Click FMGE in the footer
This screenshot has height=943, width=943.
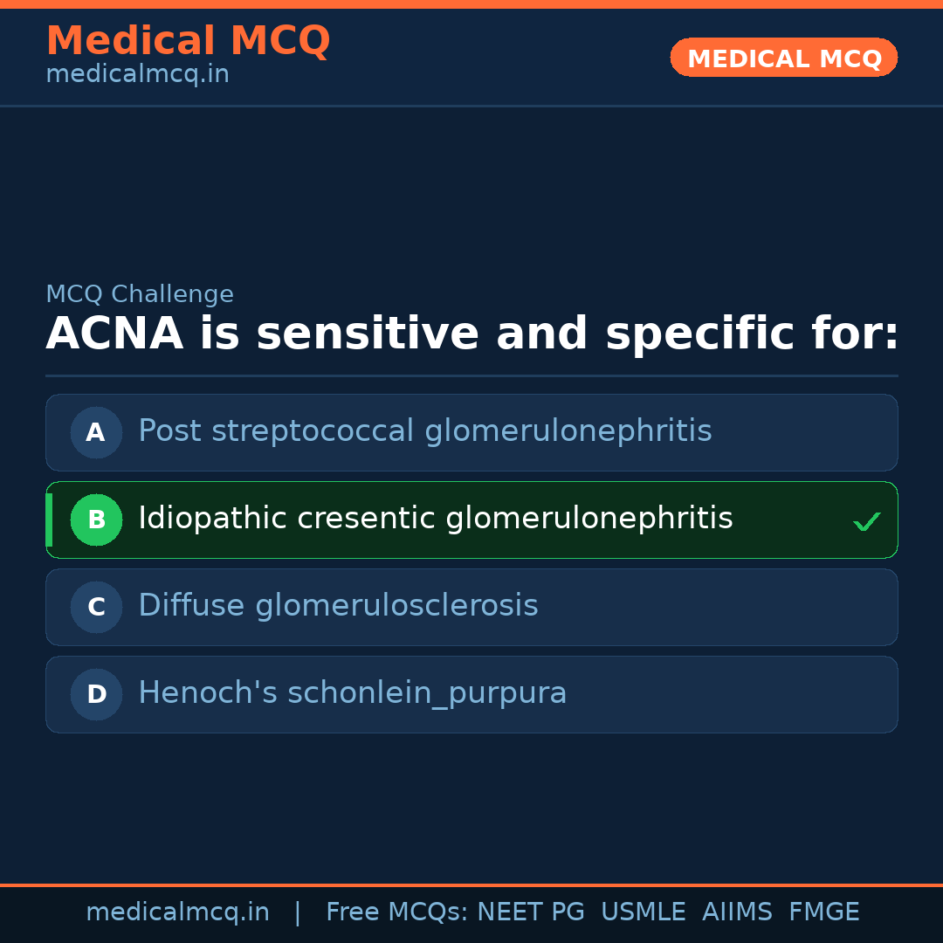click(x=823, y=912)
